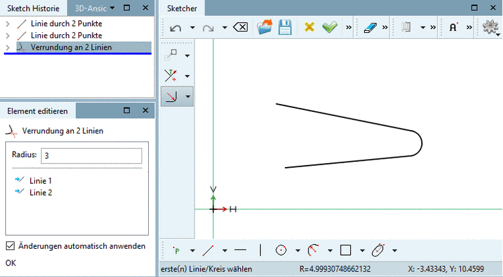Select 'Verrundung an 2 Linien' row in history
Screen dimensions: 503x277
click(84, 48)
